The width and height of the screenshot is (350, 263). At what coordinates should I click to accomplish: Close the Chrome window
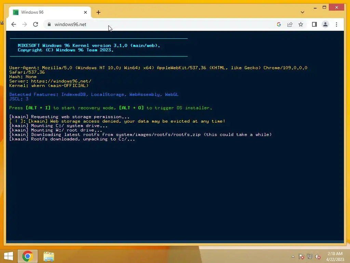click(x=337, y=8)
